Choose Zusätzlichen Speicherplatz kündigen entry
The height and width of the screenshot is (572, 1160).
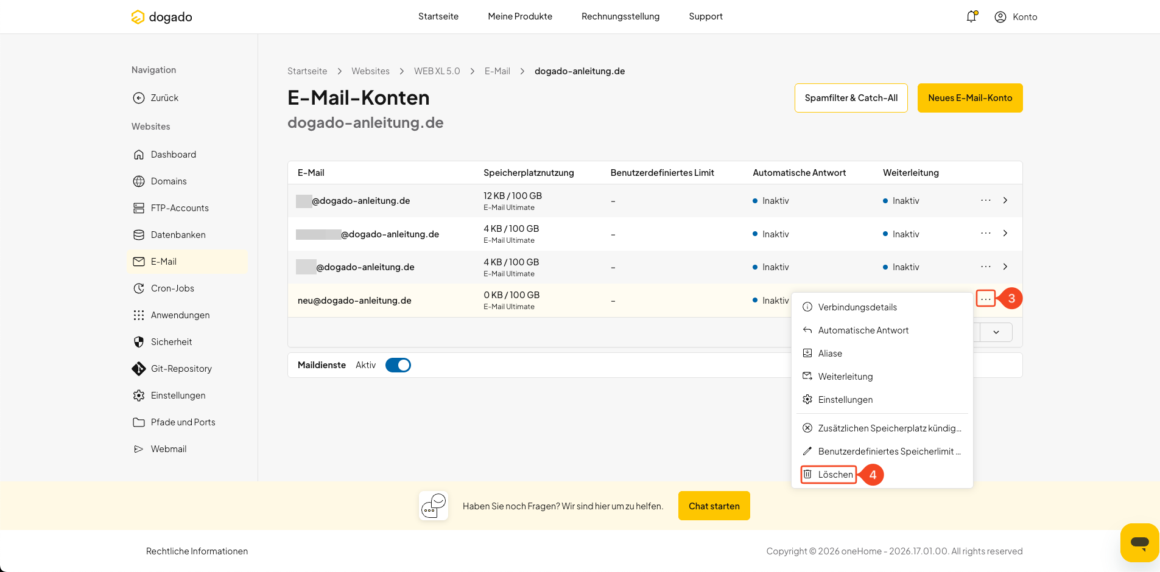(882, 428)
